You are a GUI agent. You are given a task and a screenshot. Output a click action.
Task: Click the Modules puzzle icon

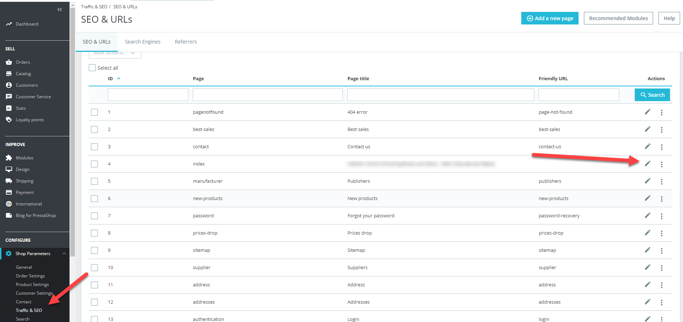coord(9,158)
